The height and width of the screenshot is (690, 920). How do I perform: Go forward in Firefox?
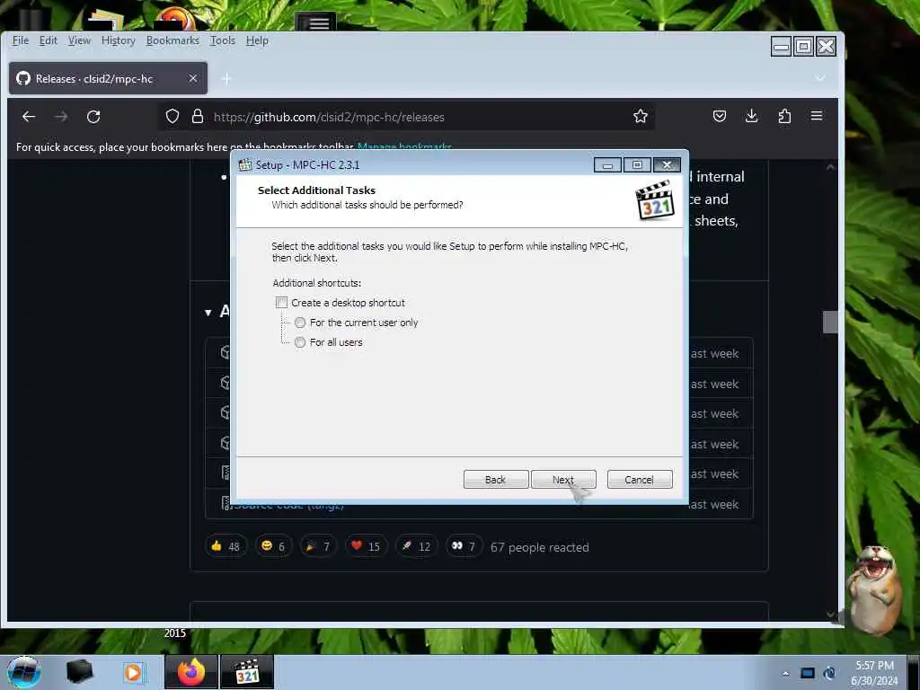point(61,117)
